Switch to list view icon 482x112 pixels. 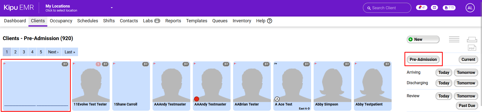(454, 39)
